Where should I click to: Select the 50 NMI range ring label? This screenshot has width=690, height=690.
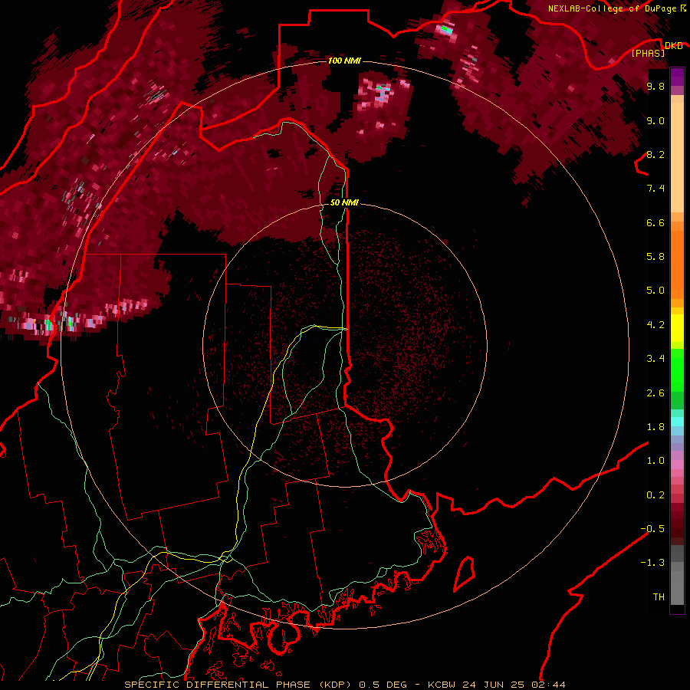click(344, 202)
